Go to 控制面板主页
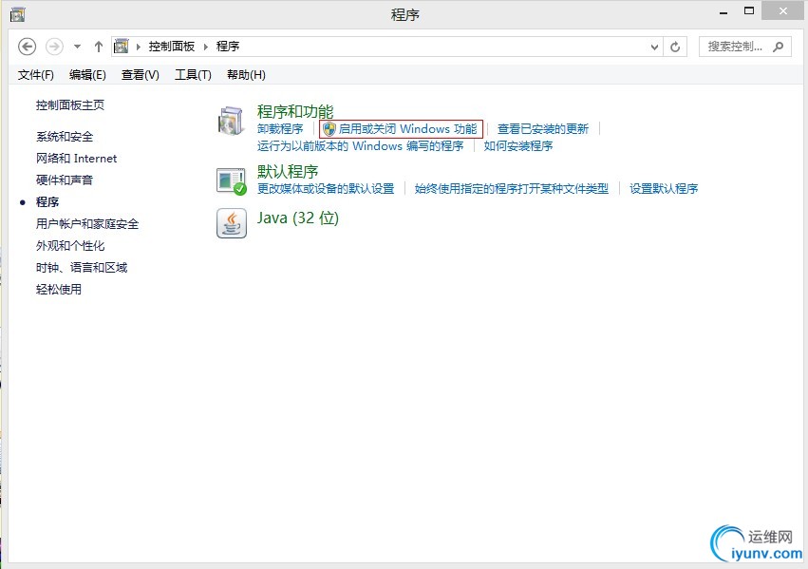The height and width of the screenshot is (569, 808). click(70, 105)
